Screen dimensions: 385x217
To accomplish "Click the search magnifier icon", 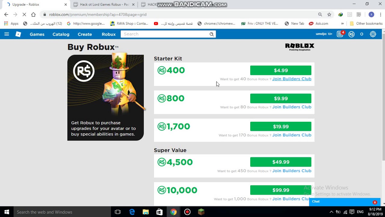I will 212,34.
